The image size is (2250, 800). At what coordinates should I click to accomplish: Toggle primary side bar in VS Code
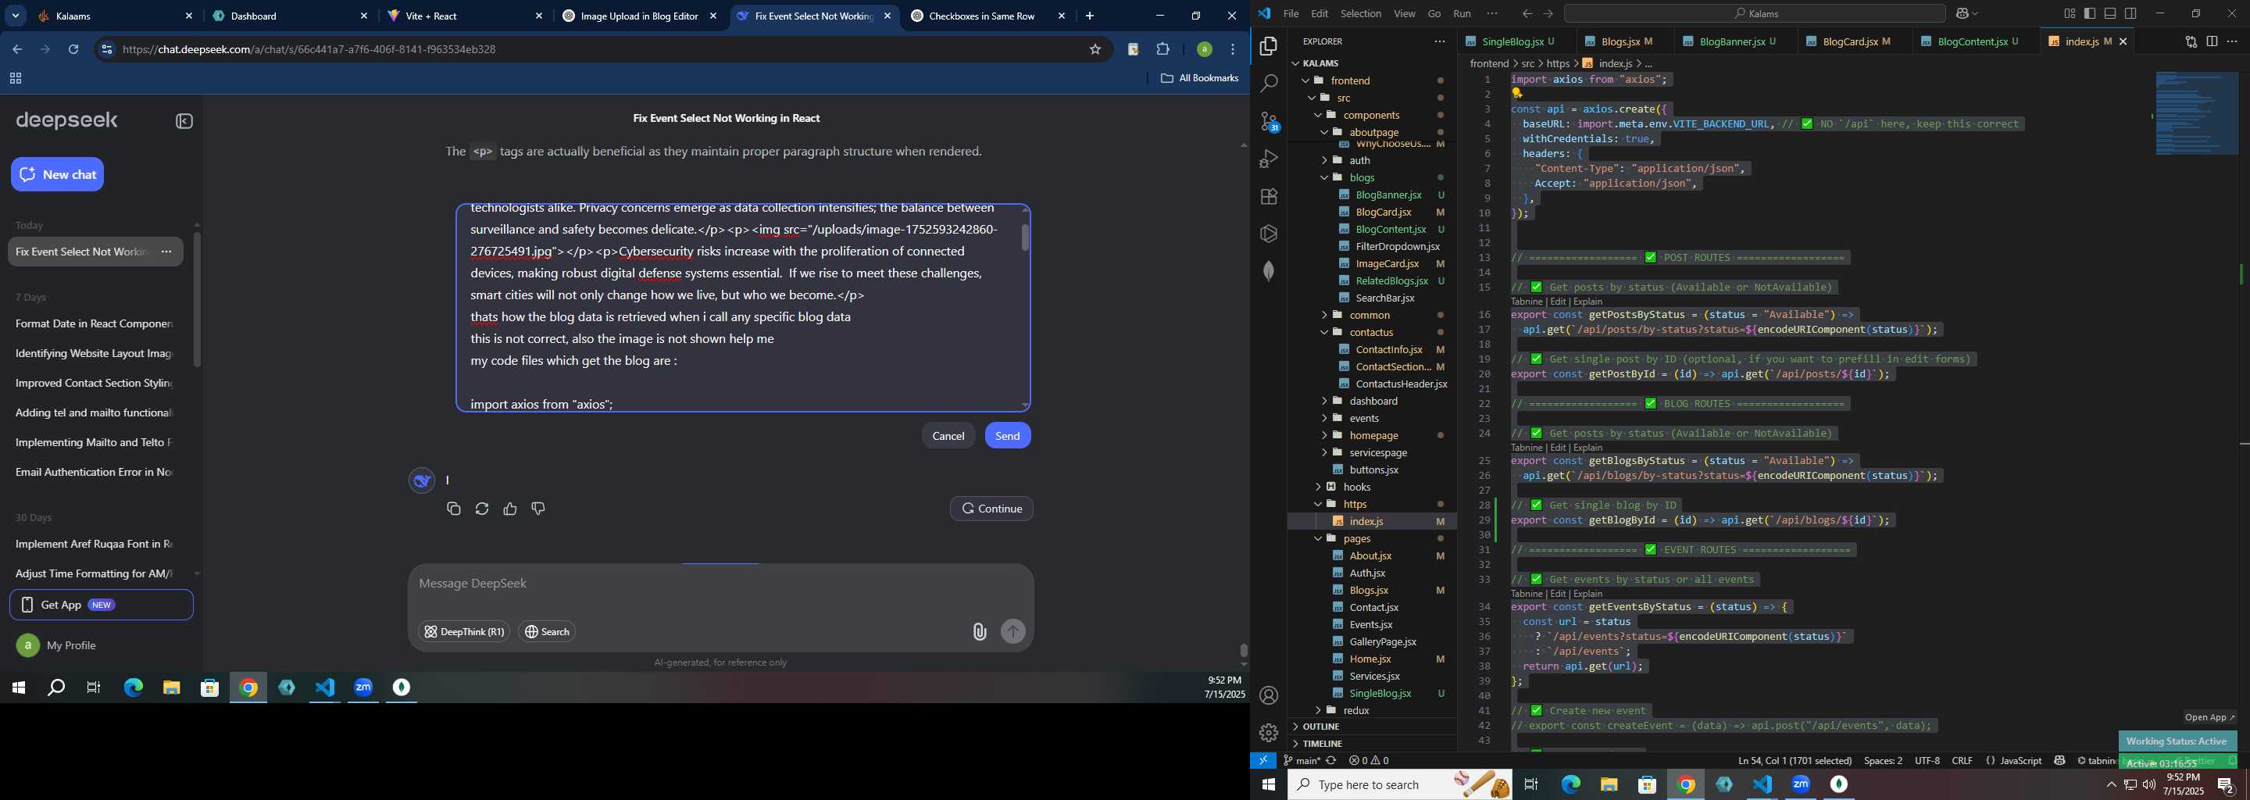pyautogui.click(x=2090, y=14)
